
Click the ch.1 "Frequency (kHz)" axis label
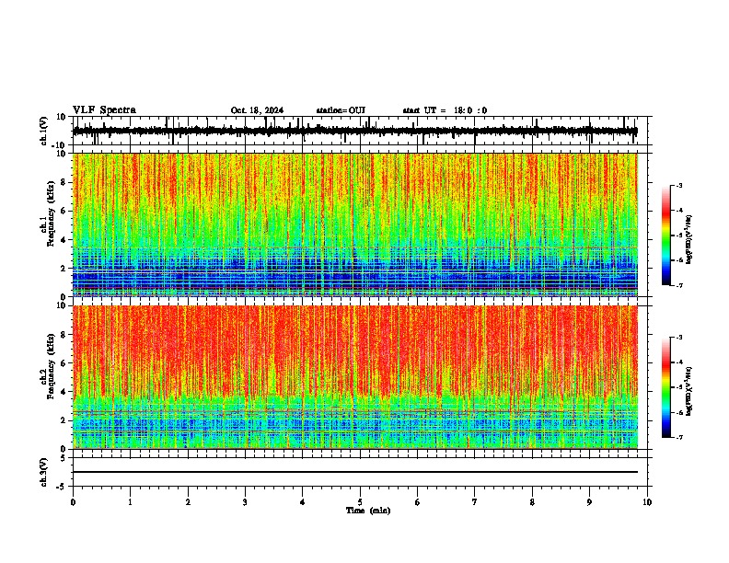pyautogui.click(x=52, y=214)
